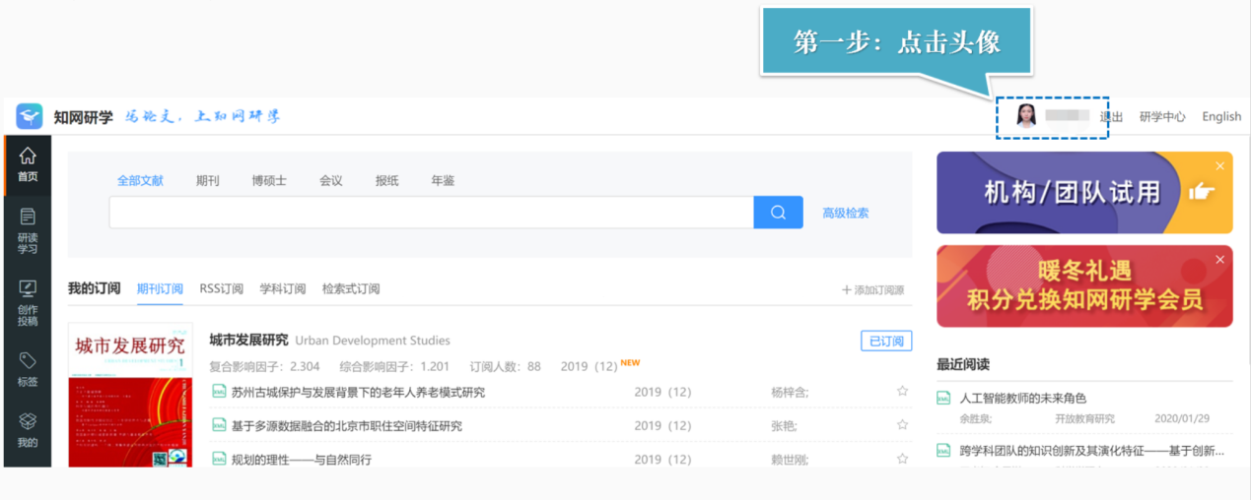Screen dimensions: 1251x500
Task: Open the 标签 tag sidebar icon
Action: 28,370
